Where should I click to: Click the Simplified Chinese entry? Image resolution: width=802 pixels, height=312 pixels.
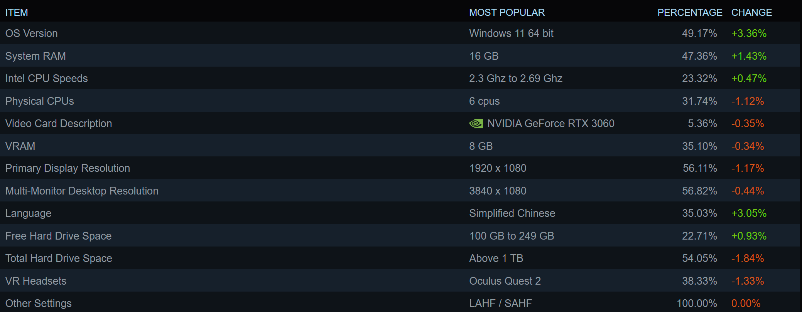[x=512, y=213]
